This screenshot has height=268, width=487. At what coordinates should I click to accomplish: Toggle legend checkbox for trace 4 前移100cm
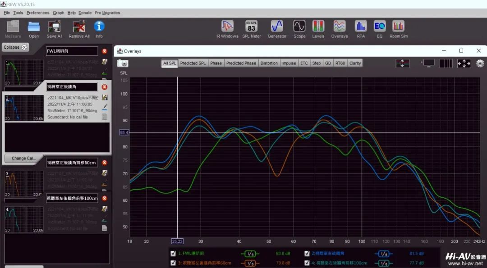click(x=307, y=263)
